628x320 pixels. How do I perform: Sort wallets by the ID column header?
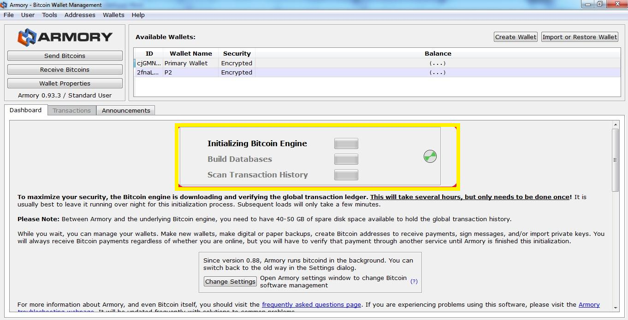click(x=149, y=53)
